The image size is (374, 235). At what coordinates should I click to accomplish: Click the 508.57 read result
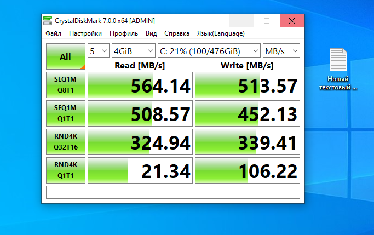[140, 113]
